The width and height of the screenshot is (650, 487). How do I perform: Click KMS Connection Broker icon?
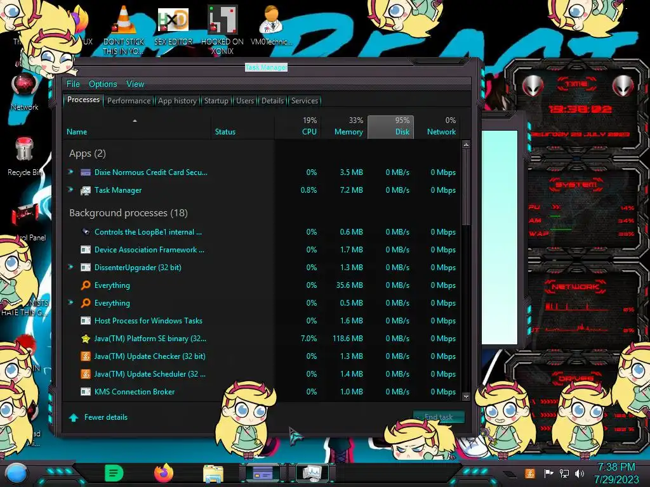pyautogui.click(x=86, y=392)
